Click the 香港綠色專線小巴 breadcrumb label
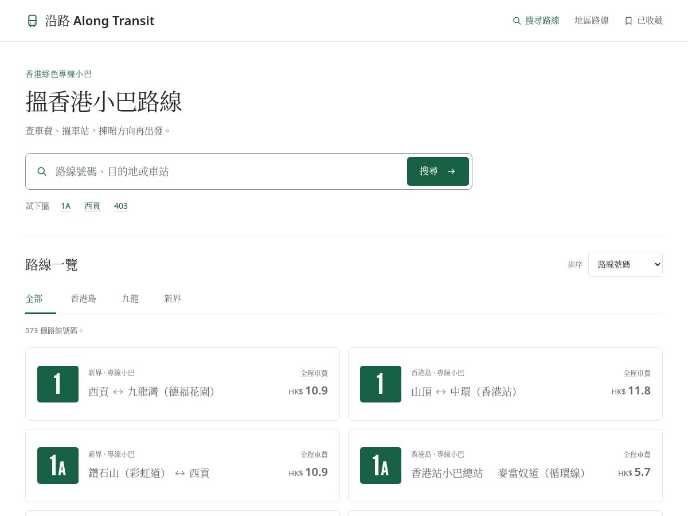688x516 pixels. tap(58, 74)
